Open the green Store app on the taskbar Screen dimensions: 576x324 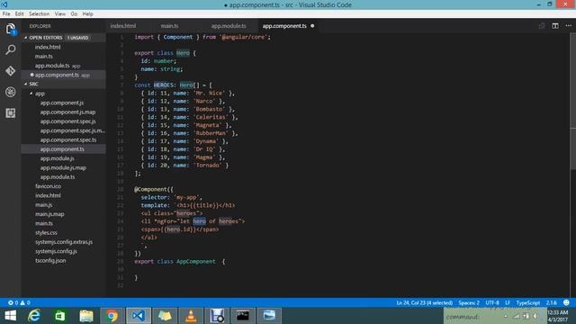click(60, 316)
